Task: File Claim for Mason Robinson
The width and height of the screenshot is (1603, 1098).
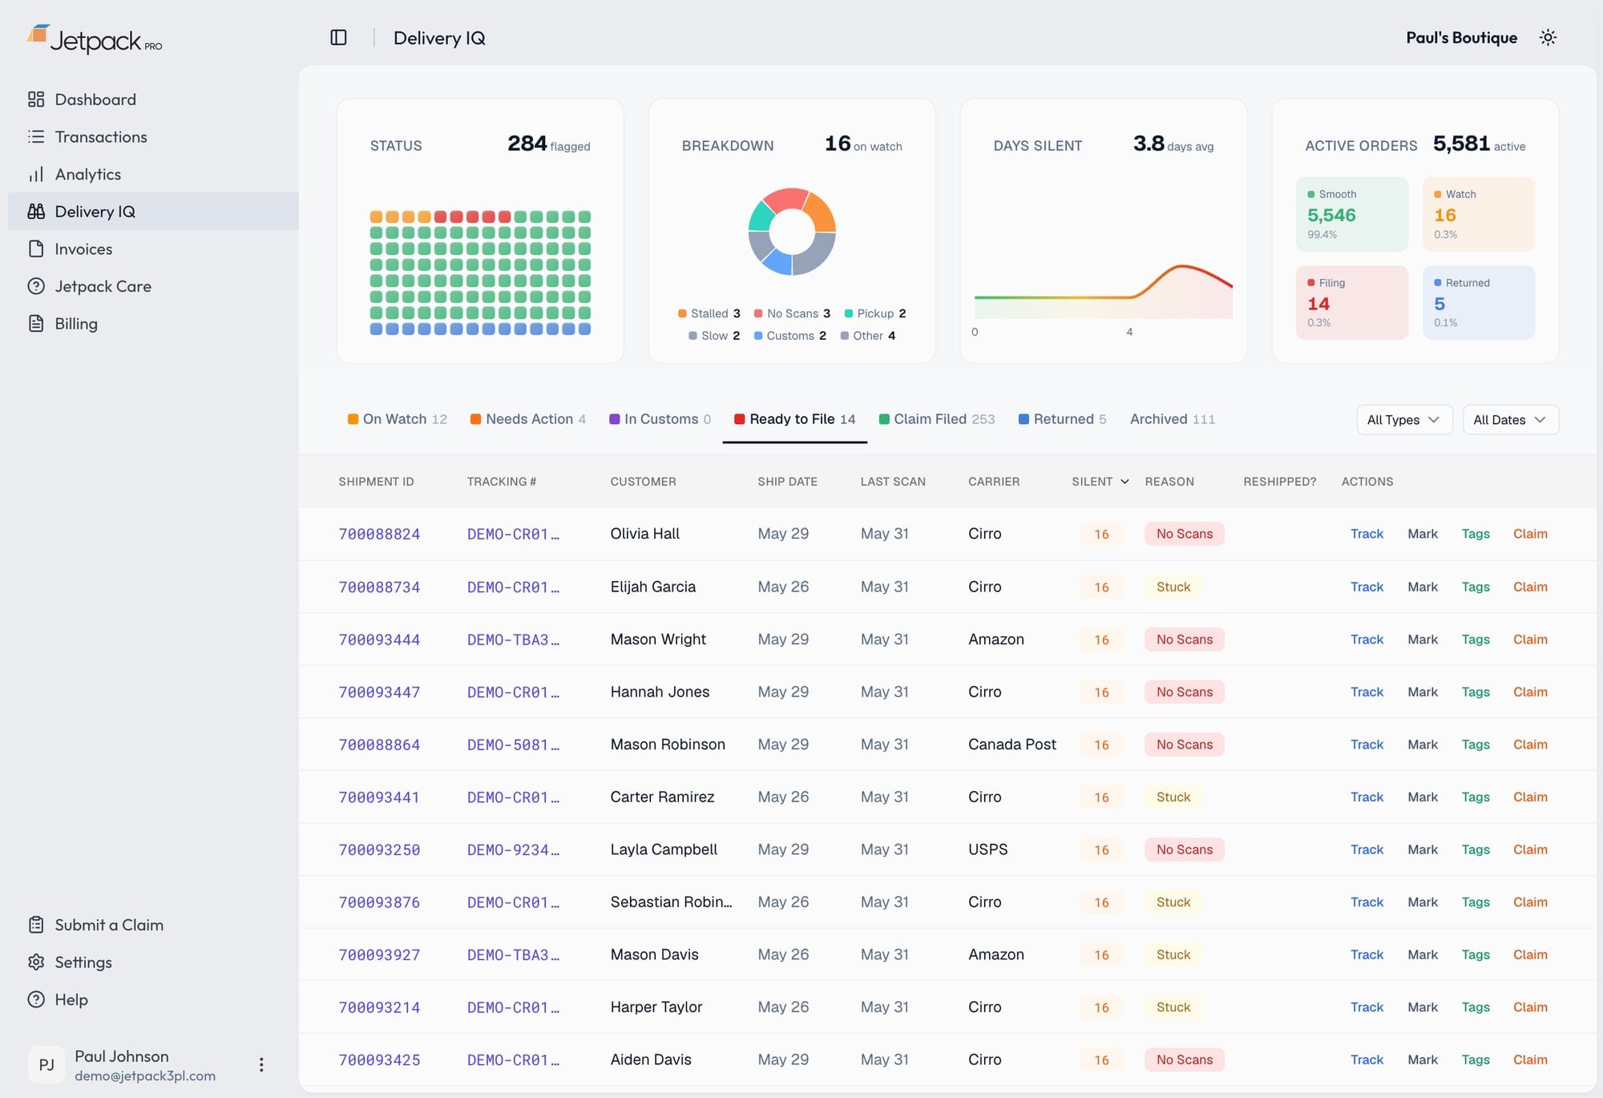Action: (1530, 745)
